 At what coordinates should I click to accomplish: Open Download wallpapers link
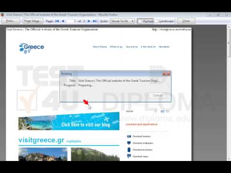pyautogui.click(x=143, y=143)
